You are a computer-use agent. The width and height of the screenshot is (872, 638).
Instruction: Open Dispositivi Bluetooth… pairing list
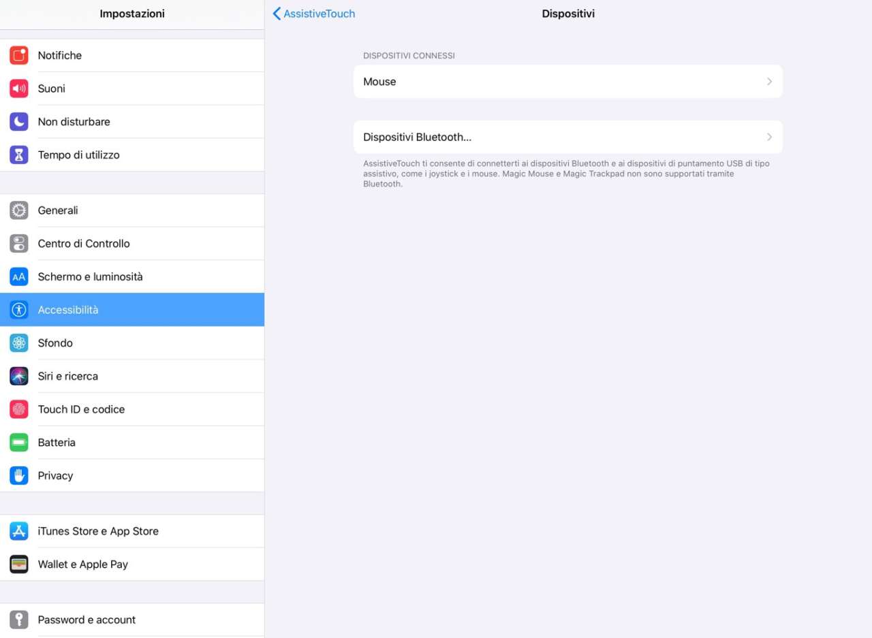pyautogui.click(x=568, y=137)
